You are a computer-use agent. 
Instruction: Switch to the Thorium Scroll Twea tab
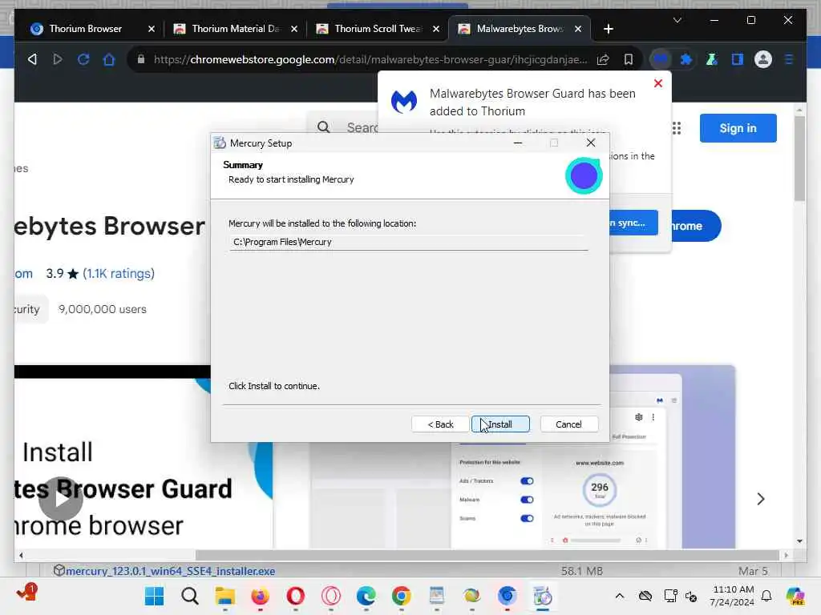(x=377, y=29)
